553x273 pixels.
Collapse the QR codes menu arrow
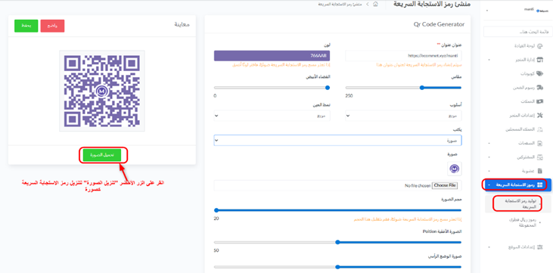(x=489, y=185)
